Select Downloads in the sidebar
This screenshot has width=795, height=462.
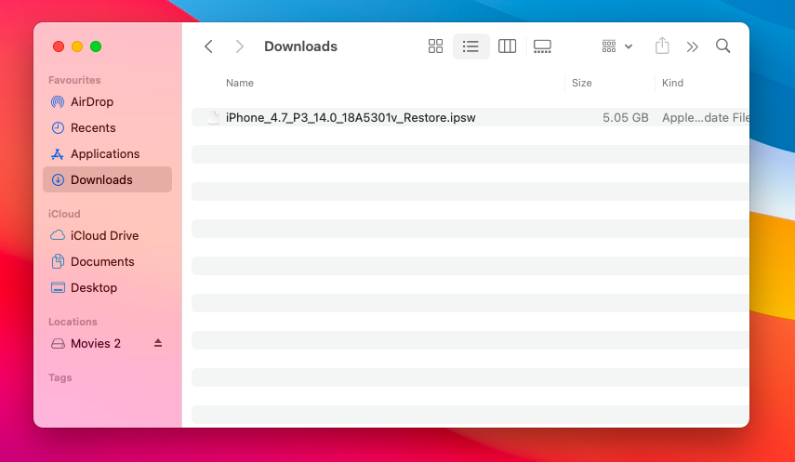[x=107, y=179]
